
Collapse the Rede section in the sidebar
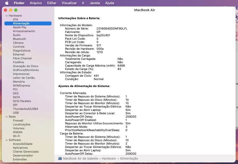pyautogui.click(x=6, y=117)
